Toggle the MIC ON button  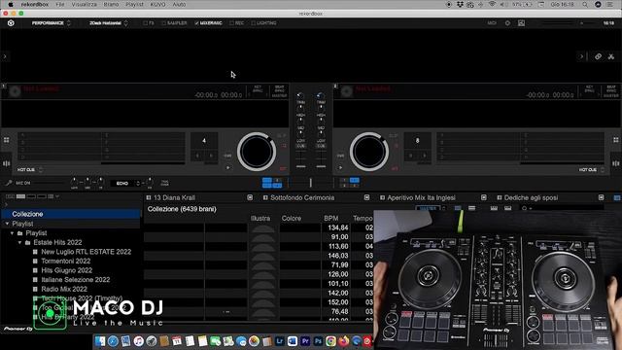(23, 183)
